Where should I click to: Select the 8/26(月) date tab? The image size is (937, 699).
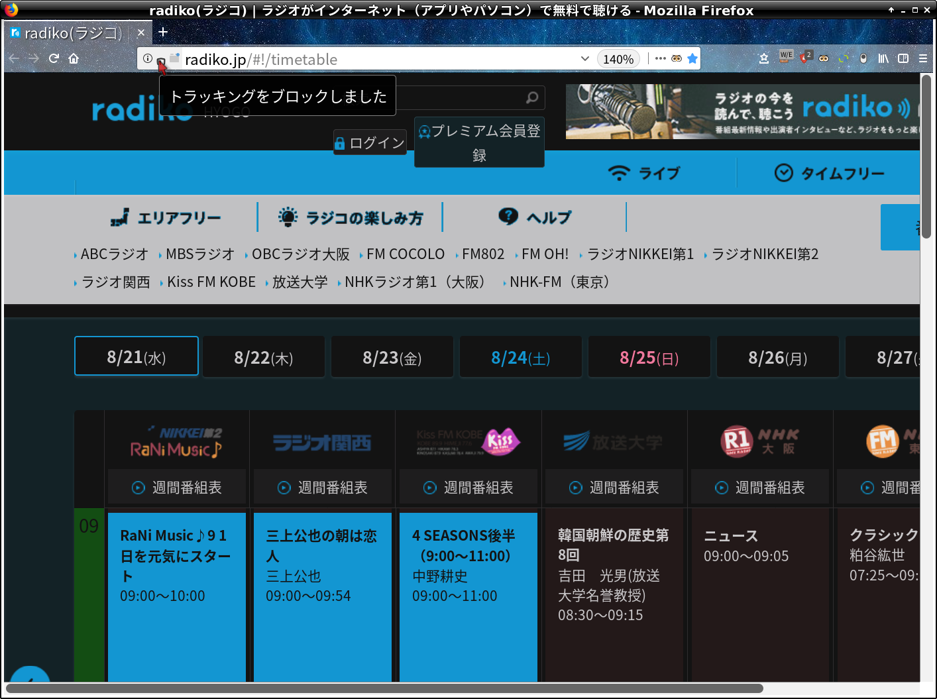[x=778, y=357]
